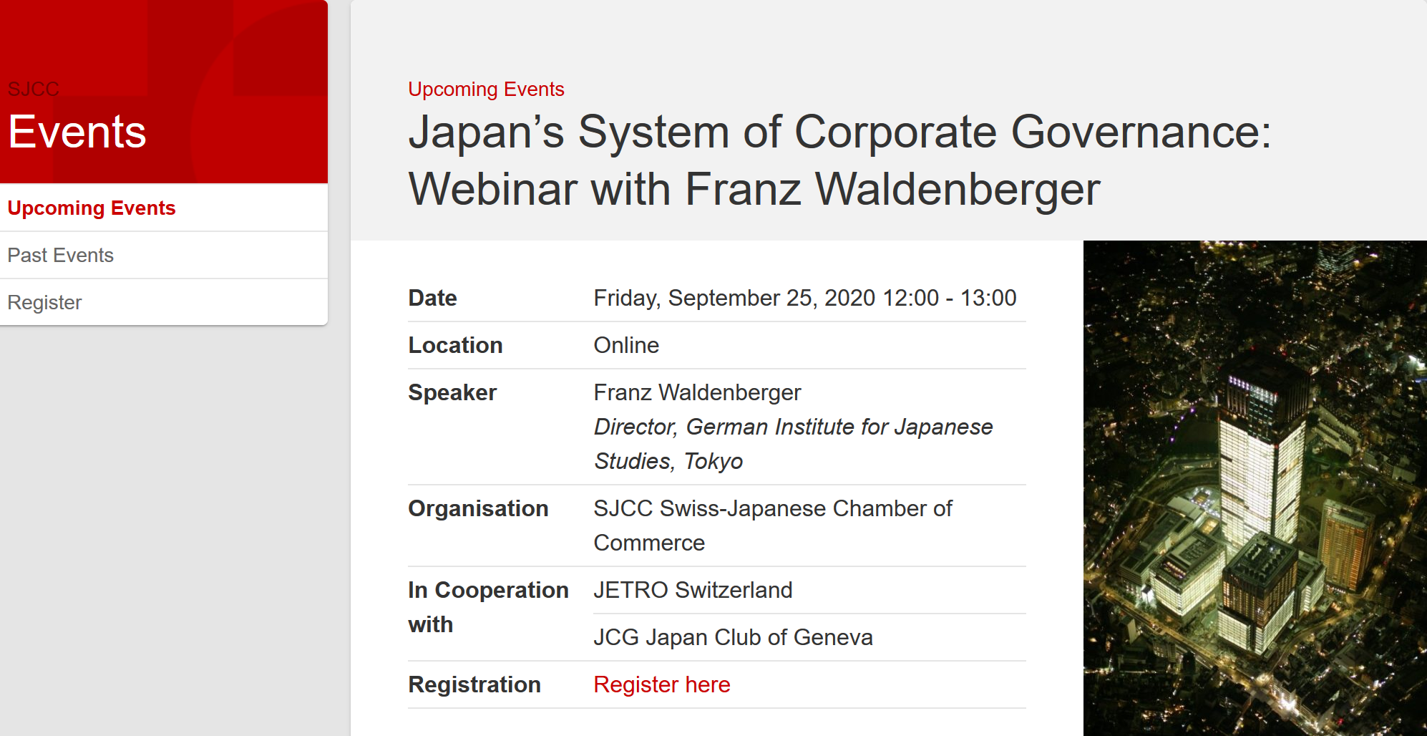Click the Franz Waldenberger speaker name
Screen dimensions: 1427x736
pyautogui.click(x=697, y=392)
